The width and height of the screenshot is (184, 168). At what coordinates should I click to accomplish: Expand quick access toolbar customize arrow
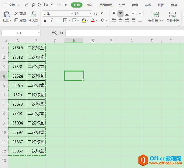tap(66, 5)
